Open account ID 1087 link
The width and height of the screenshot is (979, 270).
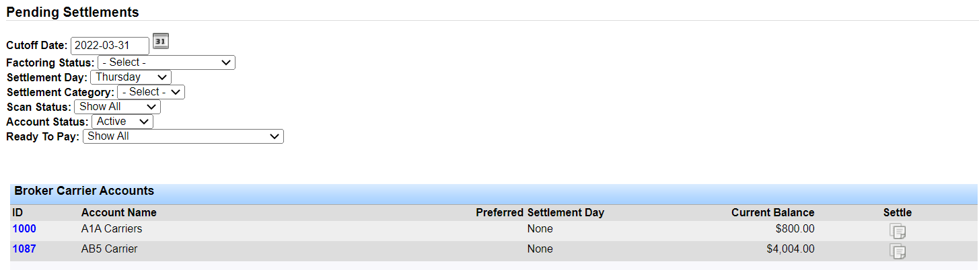pos(24,249)
